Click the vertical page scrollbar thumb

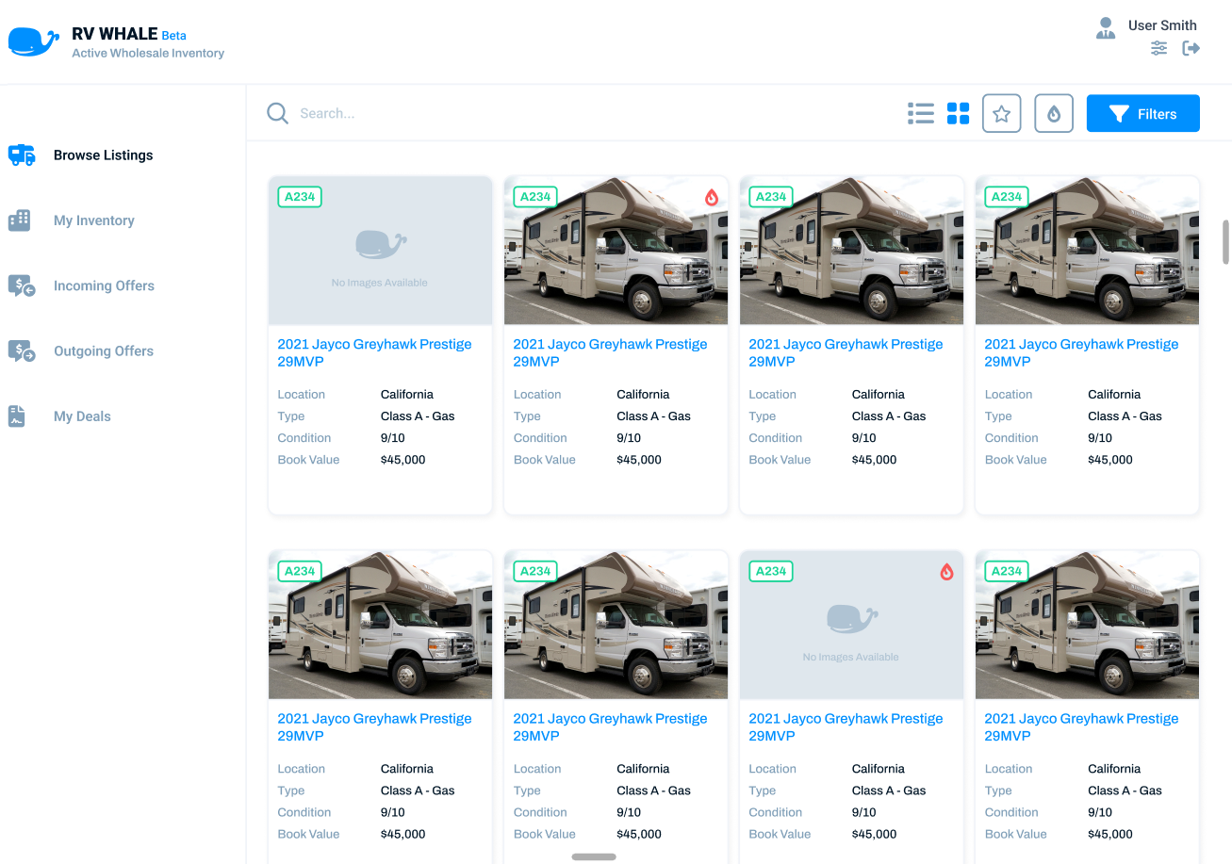(x=1226, y=242)
